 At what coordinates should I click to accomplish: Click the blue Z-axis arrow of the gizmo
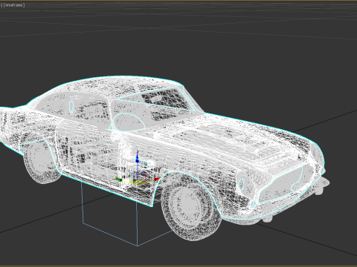pyautogui.click(x=137, y=157)
